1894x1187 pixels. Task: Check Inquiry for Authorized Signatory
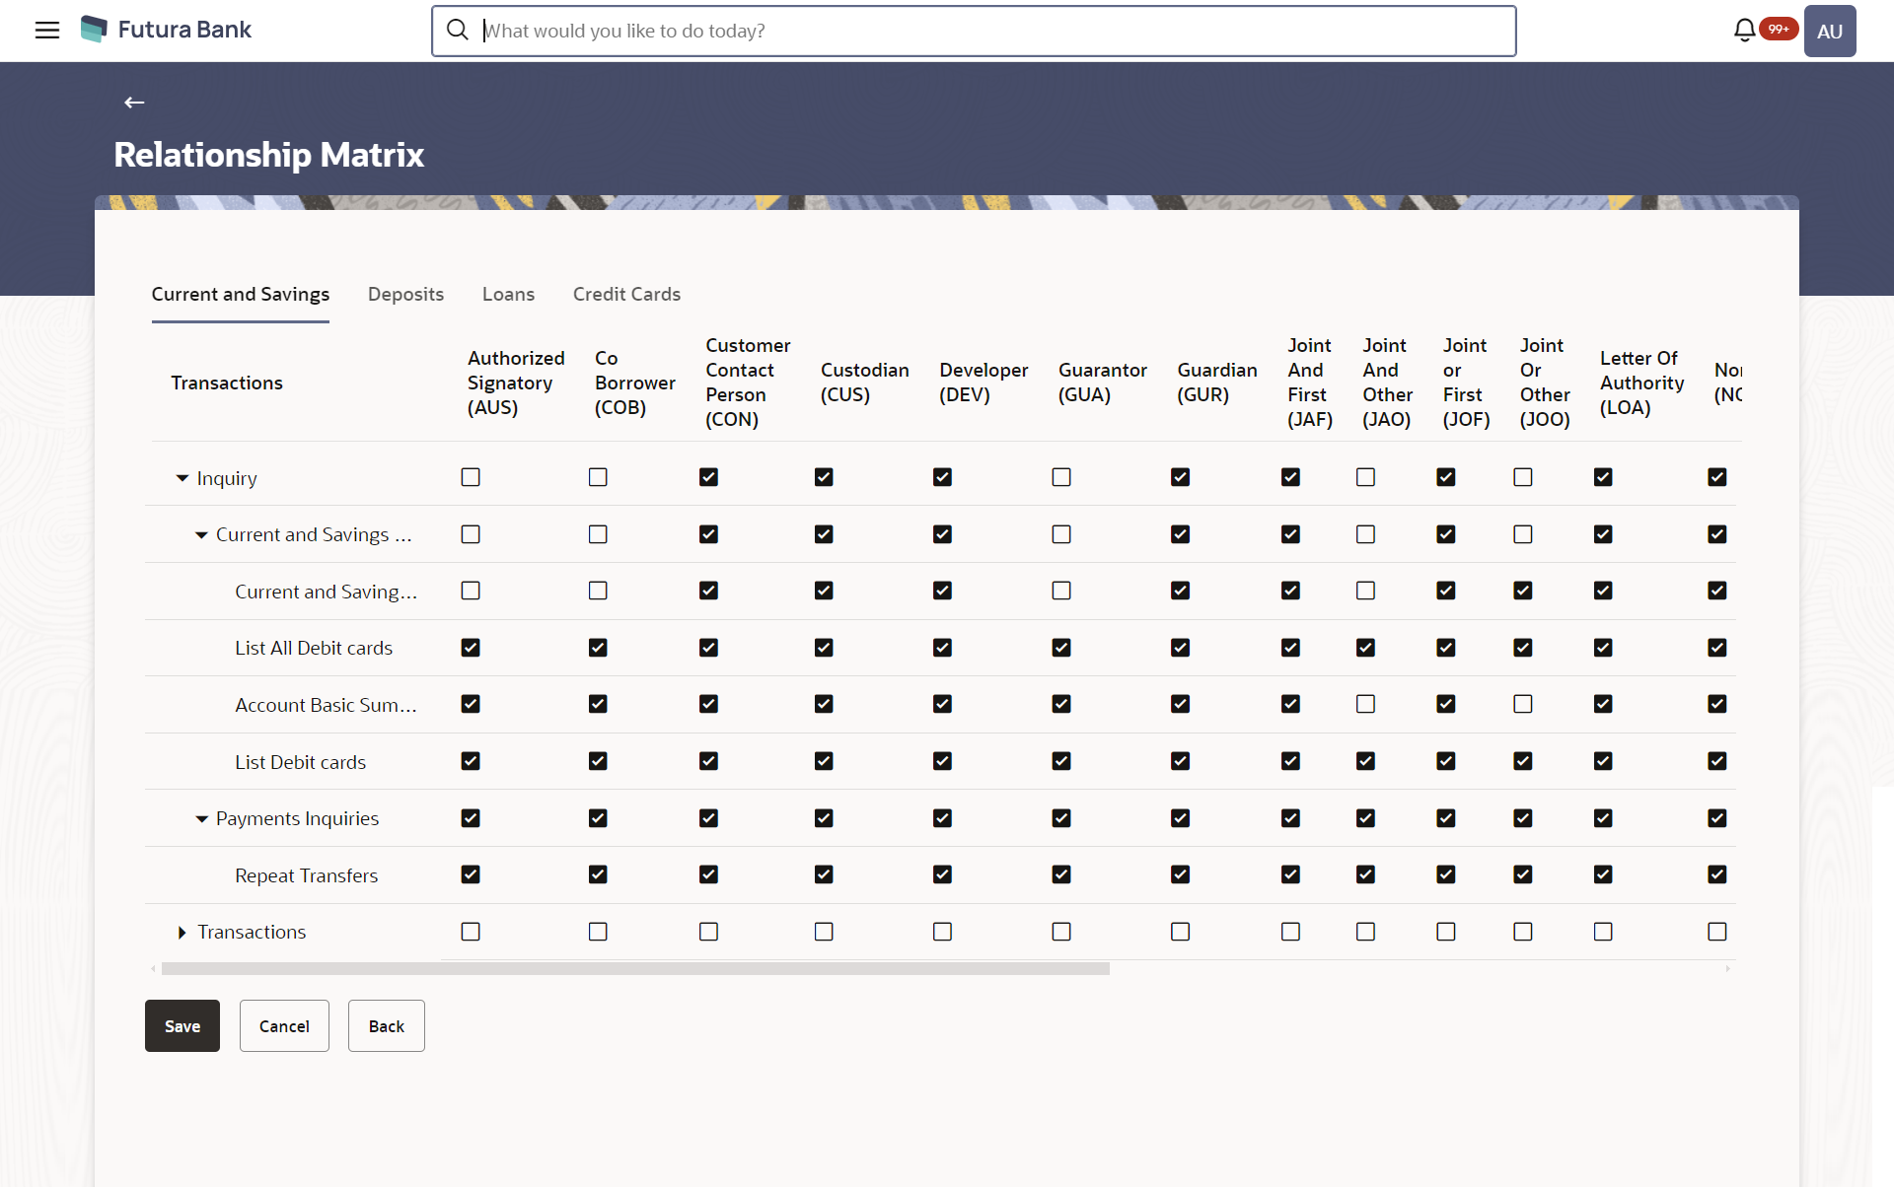click(471, 477)
